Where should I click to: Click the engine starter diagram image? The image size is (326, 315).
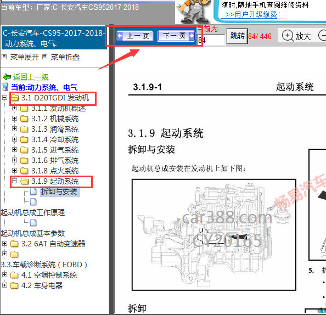213,234
